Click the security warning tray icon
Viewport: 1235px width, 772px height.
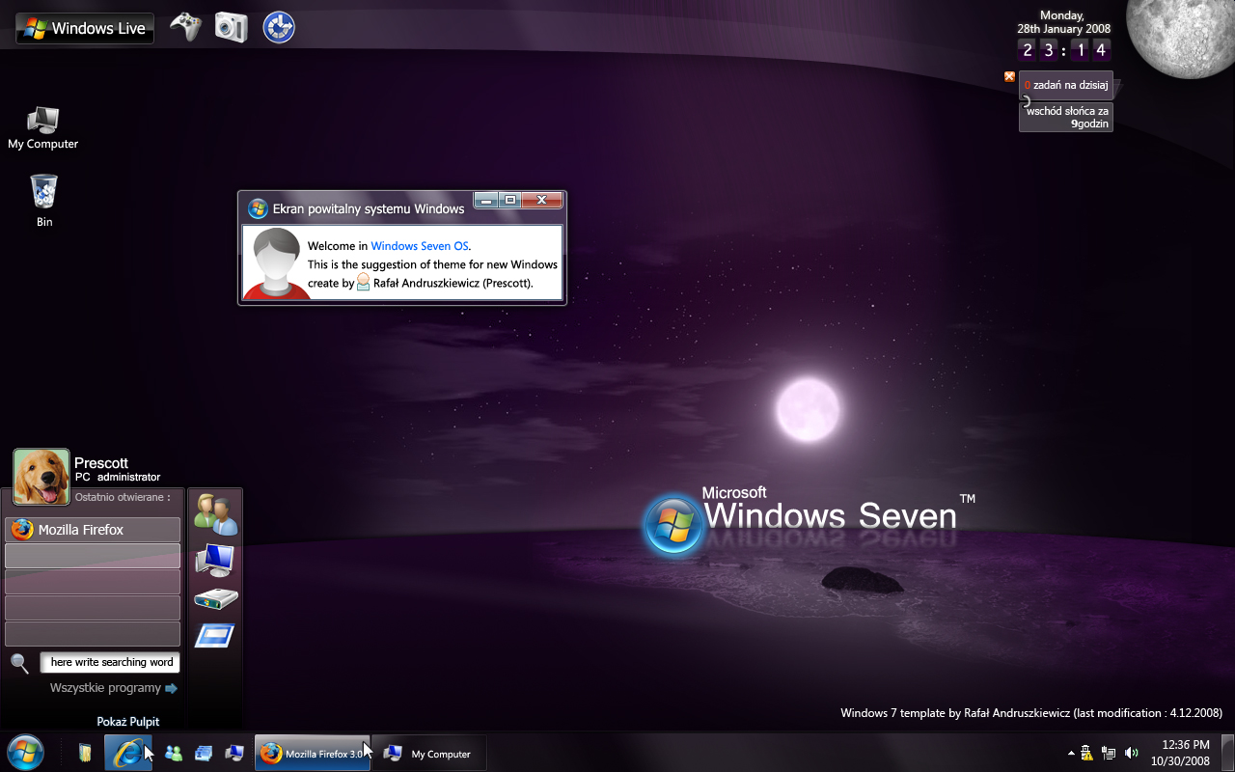point(1087,753)
